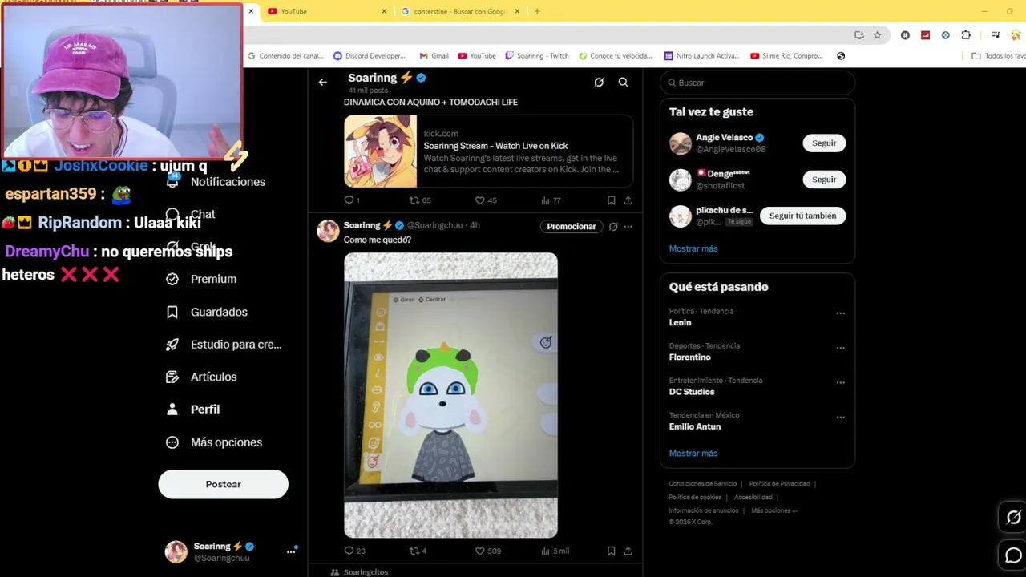Image resolution: width=1026 pixels, height=577 pixels.
Task: Open the Lenin trending topic
Action: tap(680, 322)
